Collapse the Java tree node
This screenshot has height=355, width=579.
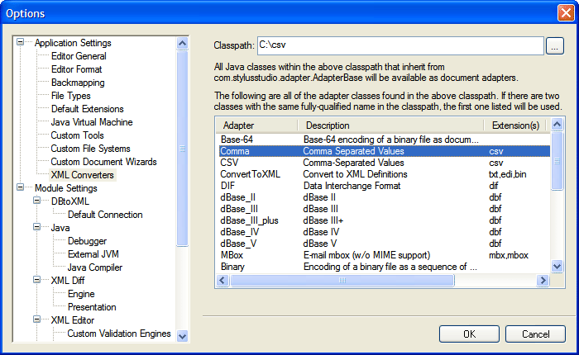[37, 227]
